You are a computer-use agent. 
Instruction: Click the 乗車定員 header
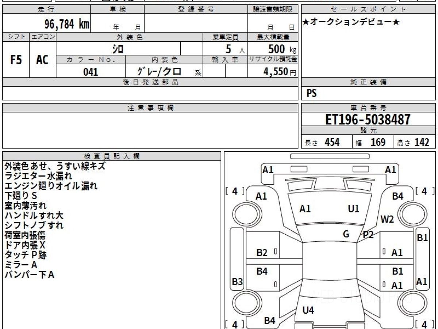[x=225, y=37]
